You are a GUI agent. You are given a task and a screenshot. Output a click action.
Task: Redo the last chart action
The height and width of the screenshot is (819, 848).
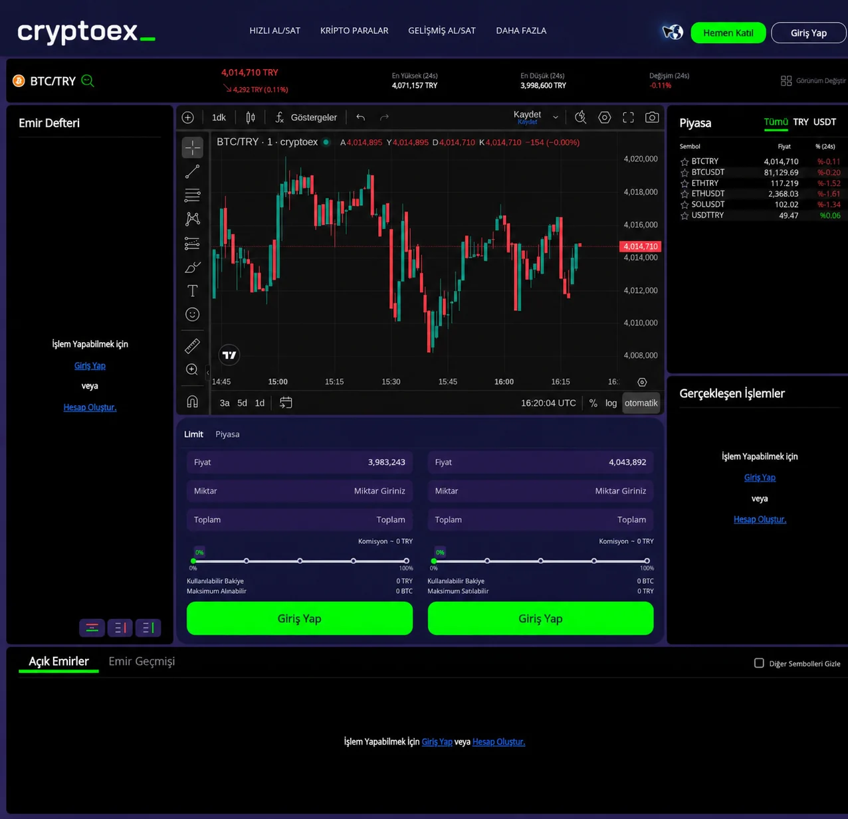[x=384, y=118]
